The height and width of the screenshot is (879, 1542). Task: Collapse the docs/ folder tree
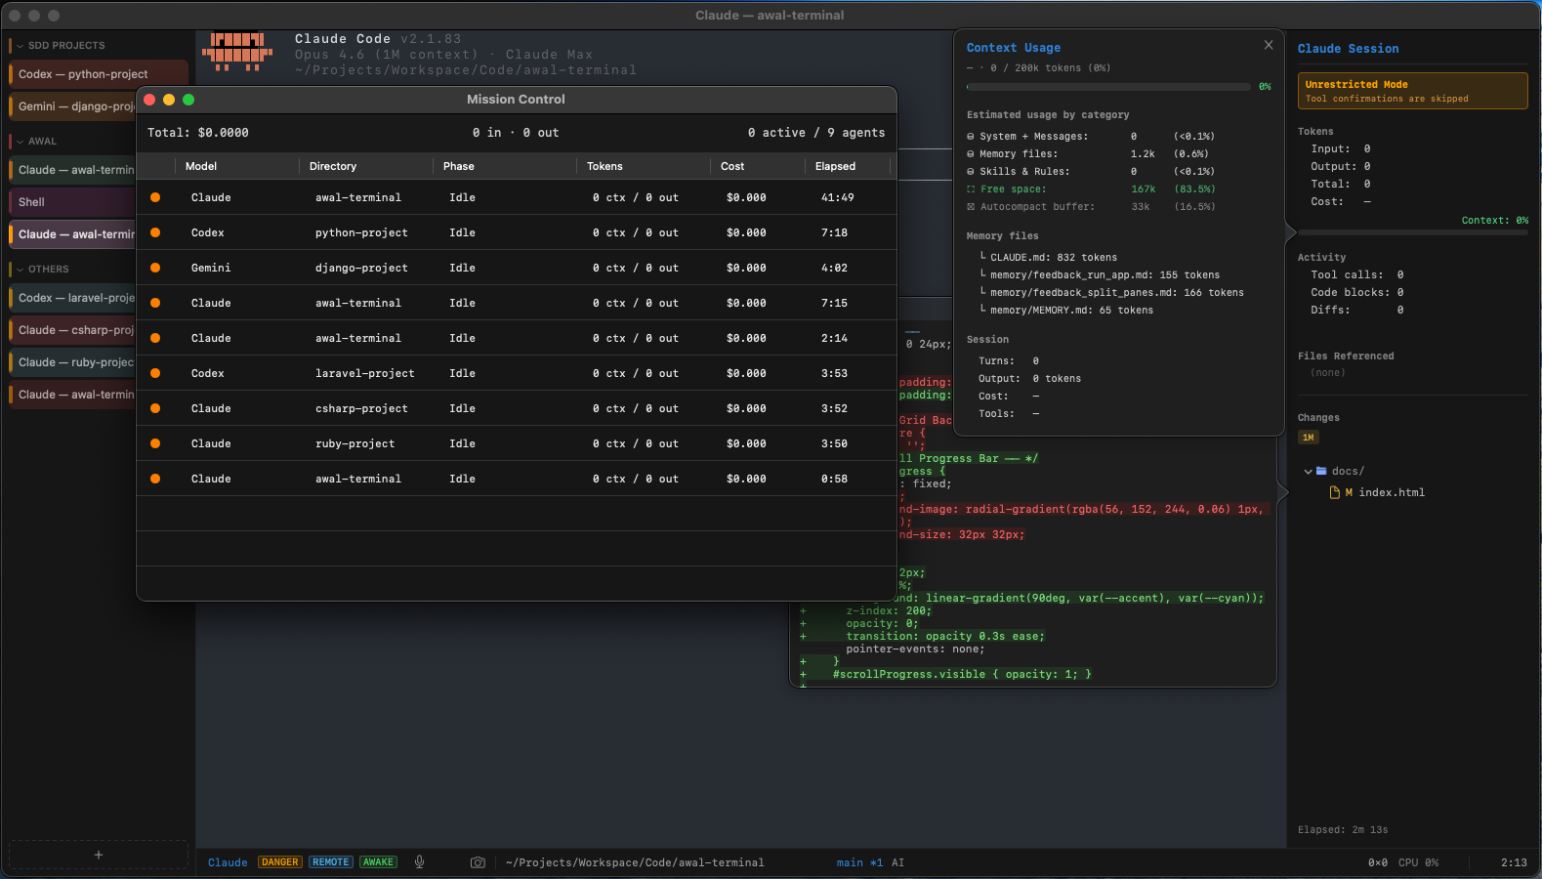[x=1308, y=472]
